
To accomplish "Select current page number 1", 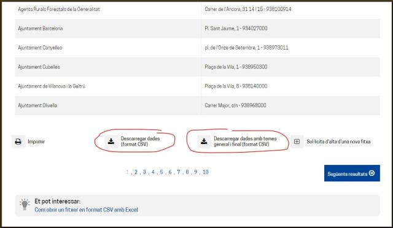I will [x=127, y=172].
